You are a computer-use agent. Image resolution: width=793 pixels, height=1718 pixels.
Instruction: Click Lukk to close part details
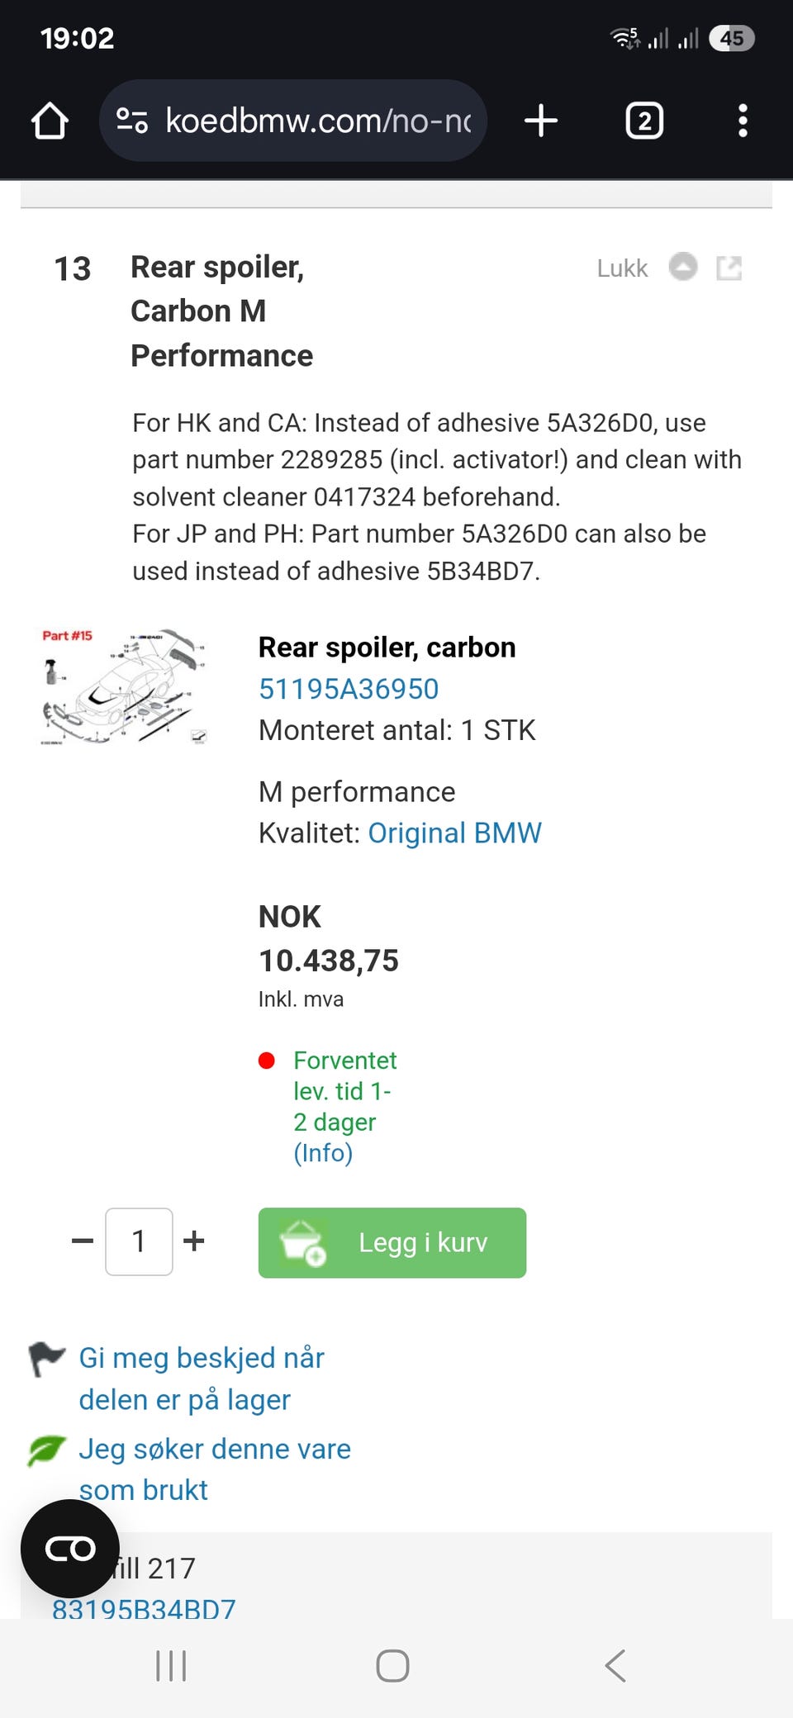click(x=622, y=268)
